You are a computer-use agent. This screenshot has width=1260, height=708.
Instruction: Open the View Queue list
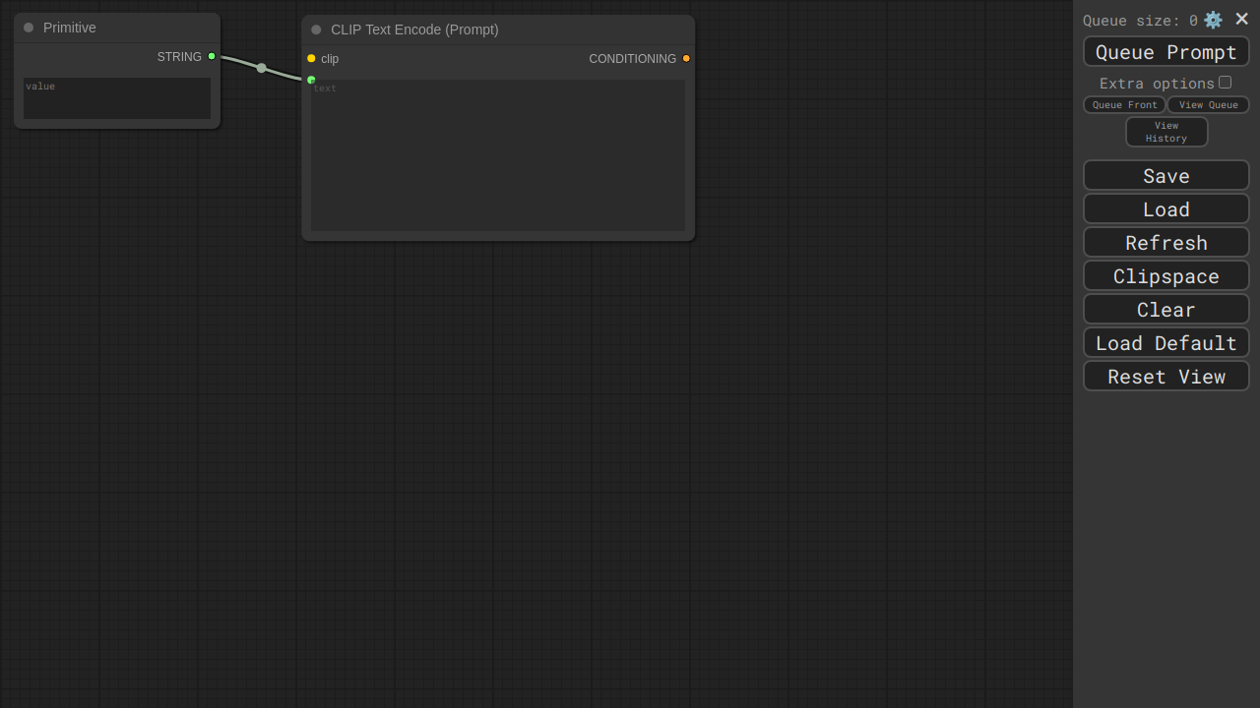tap(1208, 105)
